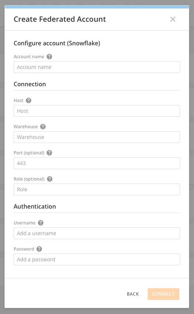Select the Add a password field

(97, 259)
